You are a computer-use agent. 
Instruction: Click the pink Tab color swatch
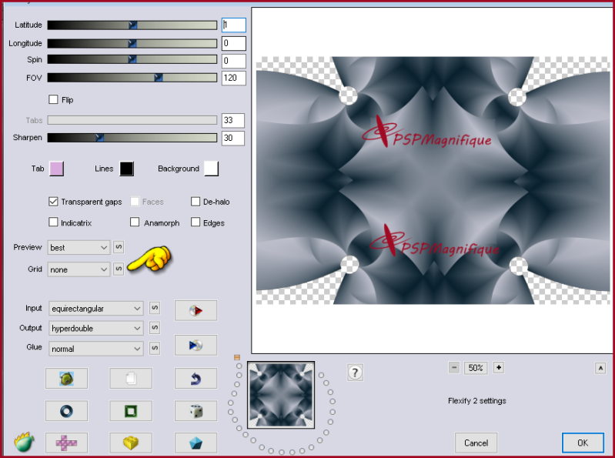57,169
